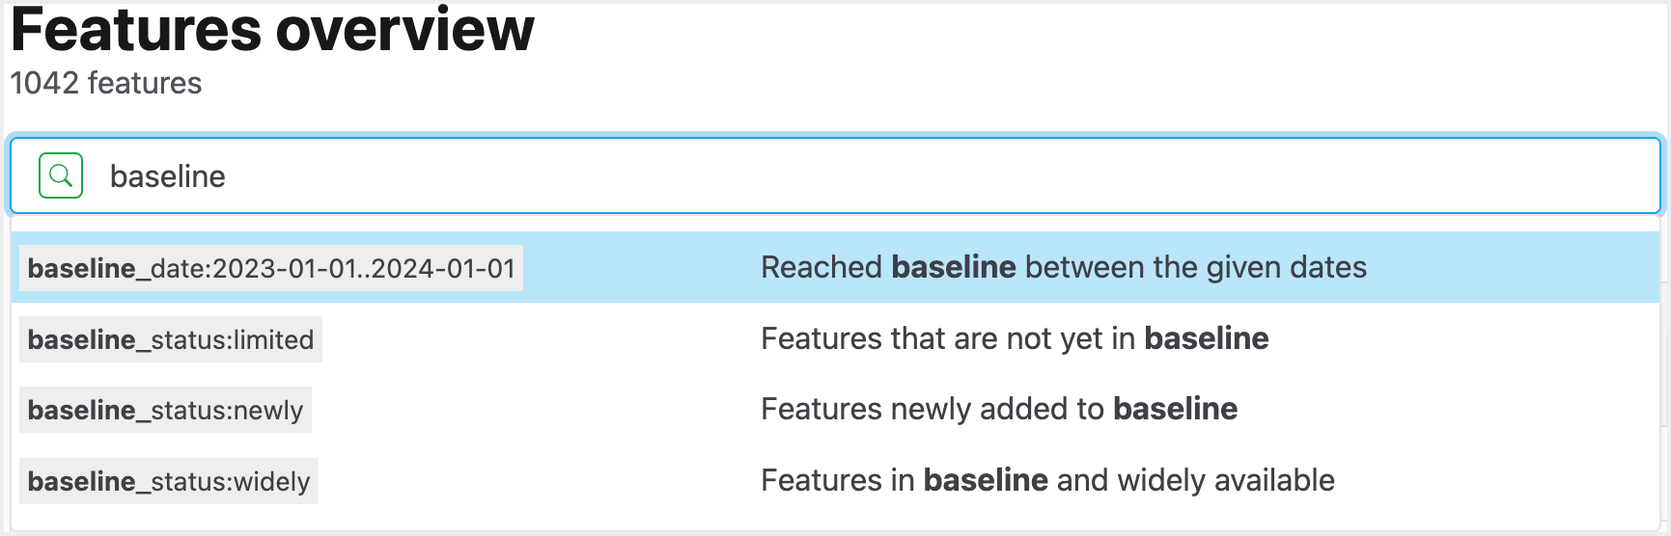Image resolution: width=1671 pixels, height=536 pixels.
Task: Focus the features search input field
Action: (869, 175)
